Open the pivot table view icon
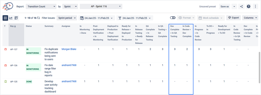Viewport: 261px width, 95px height. click(16, 18)
